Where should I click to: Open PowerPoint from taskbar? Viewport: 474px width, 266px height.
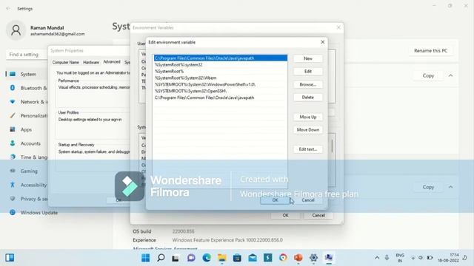click(298, 258)
